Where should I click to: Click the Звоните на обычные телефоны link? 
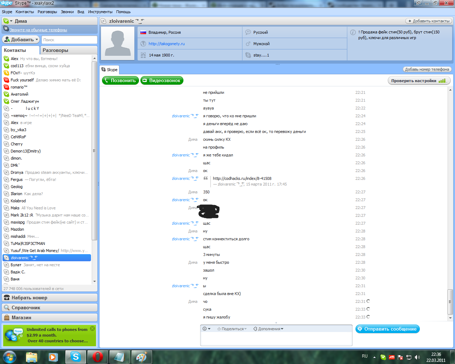tap(38, 30)
